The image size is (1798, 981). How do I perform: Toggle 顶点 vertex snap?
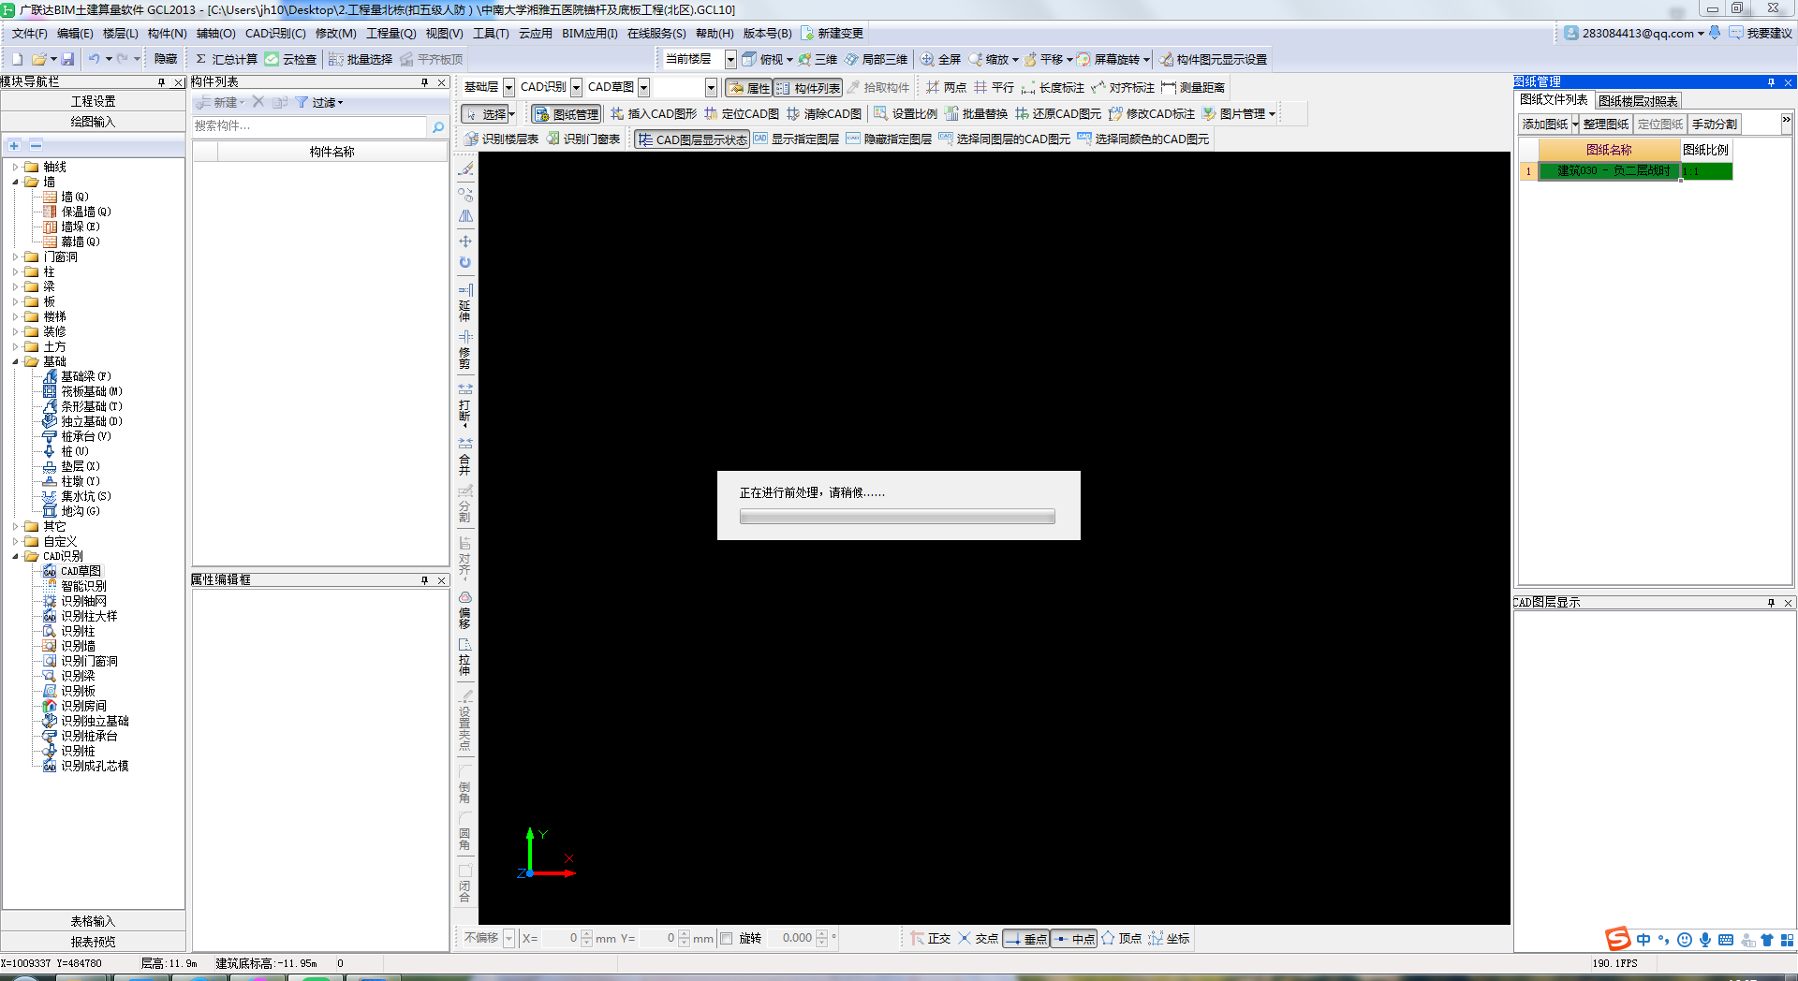click(1121, 938)
